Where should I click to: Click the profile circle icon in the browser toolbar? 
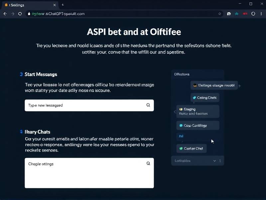(253, 14)
